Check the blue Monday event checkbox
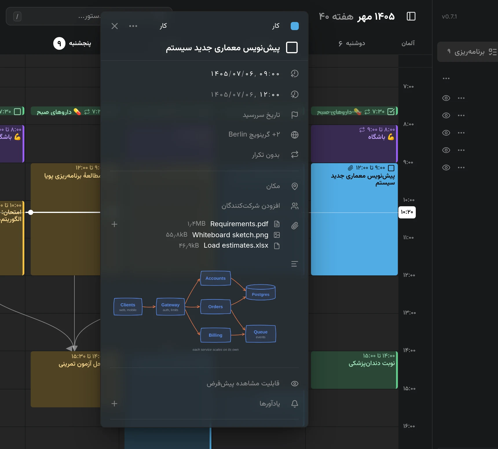 391,168
